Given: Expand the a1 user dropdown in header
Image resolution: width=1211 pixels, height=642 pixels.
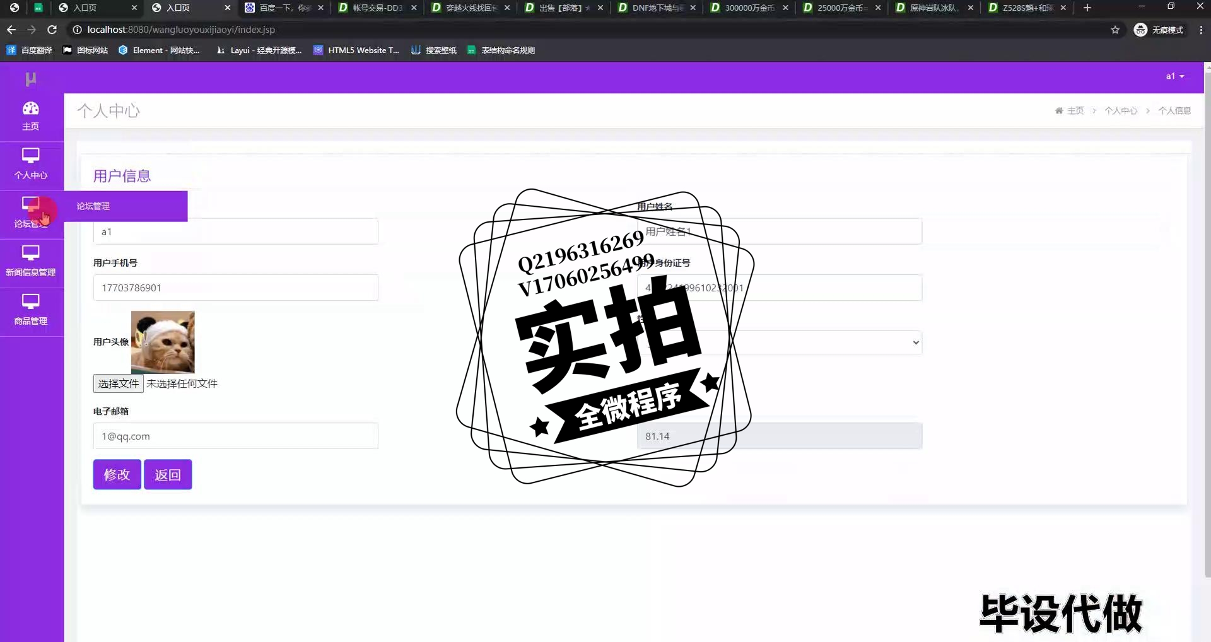Looking at the screenshot, I should coord(1174,76).
